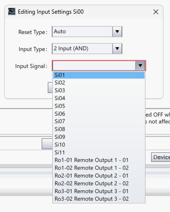The height and width of the screenshot is (212, 170).
Task: Select Si09 input signal option
Action: tap(99, 137)
